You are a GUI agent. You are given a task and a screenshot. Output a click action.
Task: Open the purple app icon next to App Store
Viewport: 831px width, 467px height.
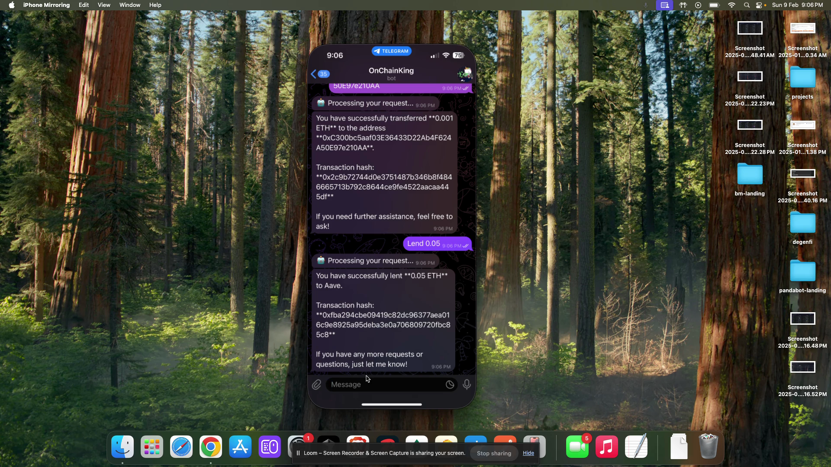(x=270, y=447)
